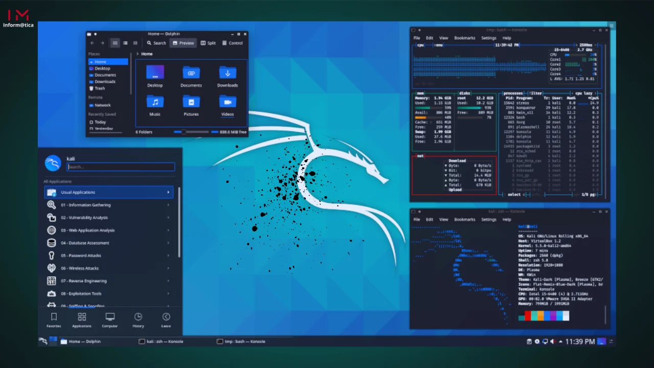Image resolution: width=654 pixels, height=368 pixels.
Task: Click the Computer monitor icon in launcher
Action: [110, 317]
